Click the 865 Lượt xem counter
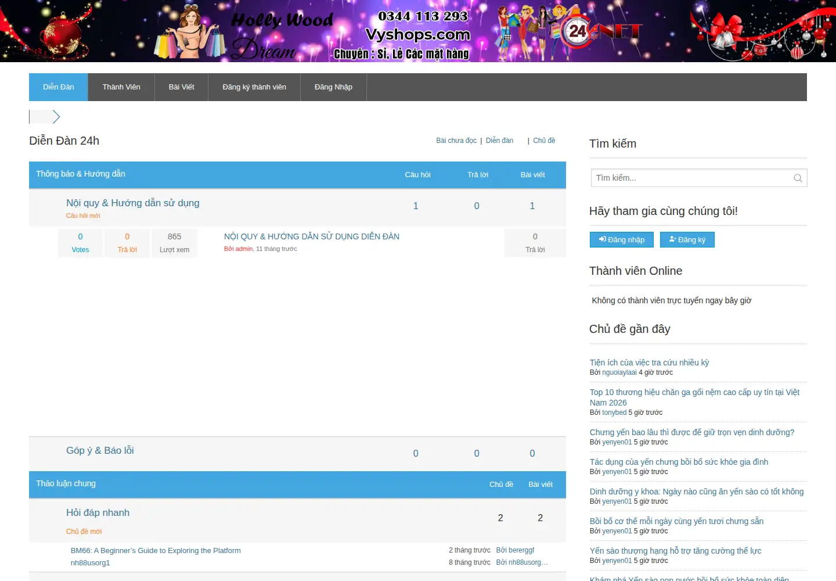Image resolution: width=836 pixels, height=581 pixels. pyautogui.click(x=174, y=243)
